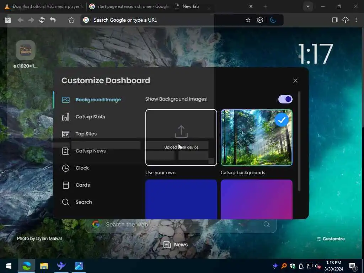364x273 pixels.
Task: Go forward with the forward arrow
Action: coord(31,20)
